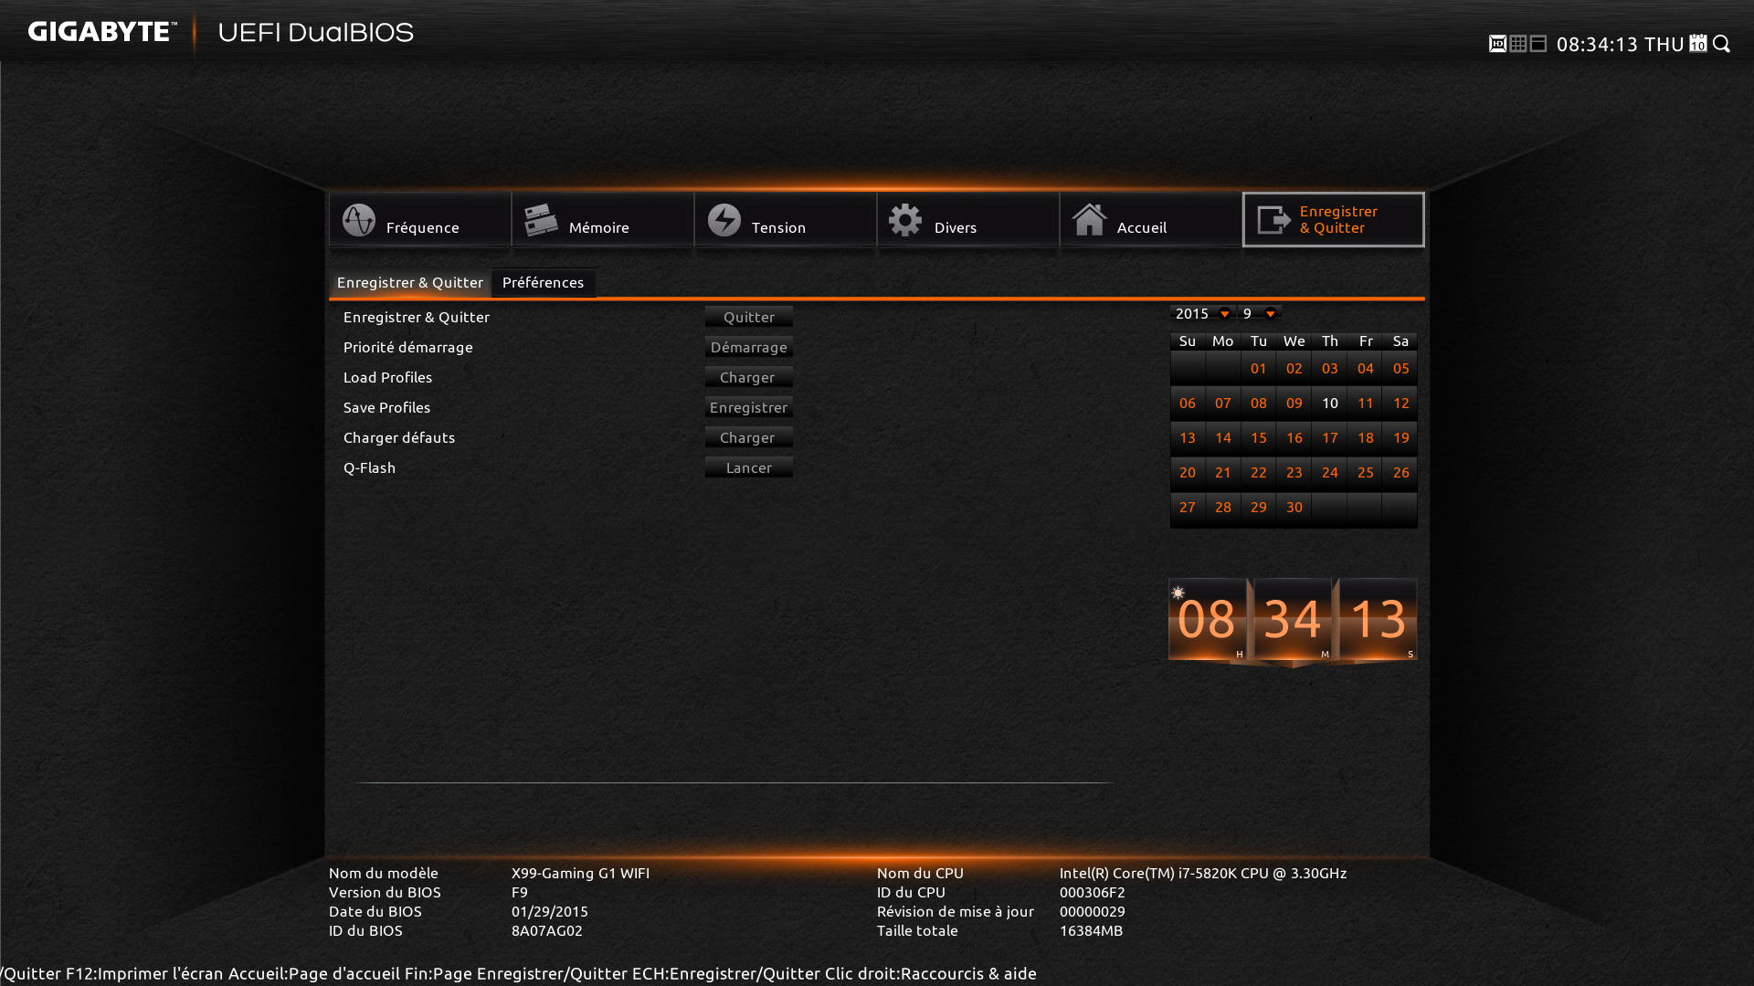
Task: Click the Mémoire modules icon
Action: pyautogui.click(x=541, y=220)
